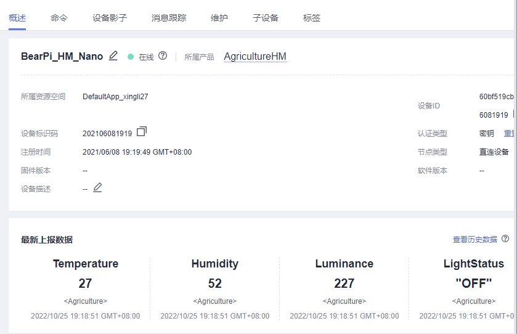The height and width of the screenshot is (334, 517).
Task: Click the green online status dot
Action: point(131,57)
